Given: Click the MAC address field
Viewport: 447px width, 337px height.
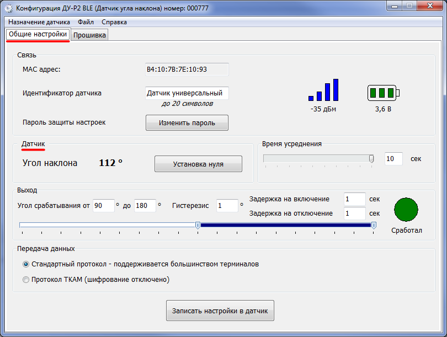Looking at the screenshot, I should 187,69.
